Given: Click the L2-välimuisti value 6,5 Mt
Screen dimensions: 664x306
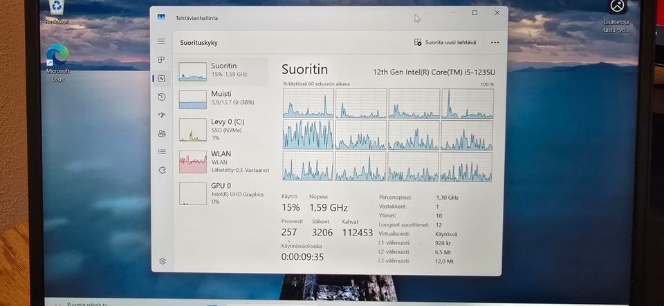Looking at the screenshot, I should click(x=443, y=252).
